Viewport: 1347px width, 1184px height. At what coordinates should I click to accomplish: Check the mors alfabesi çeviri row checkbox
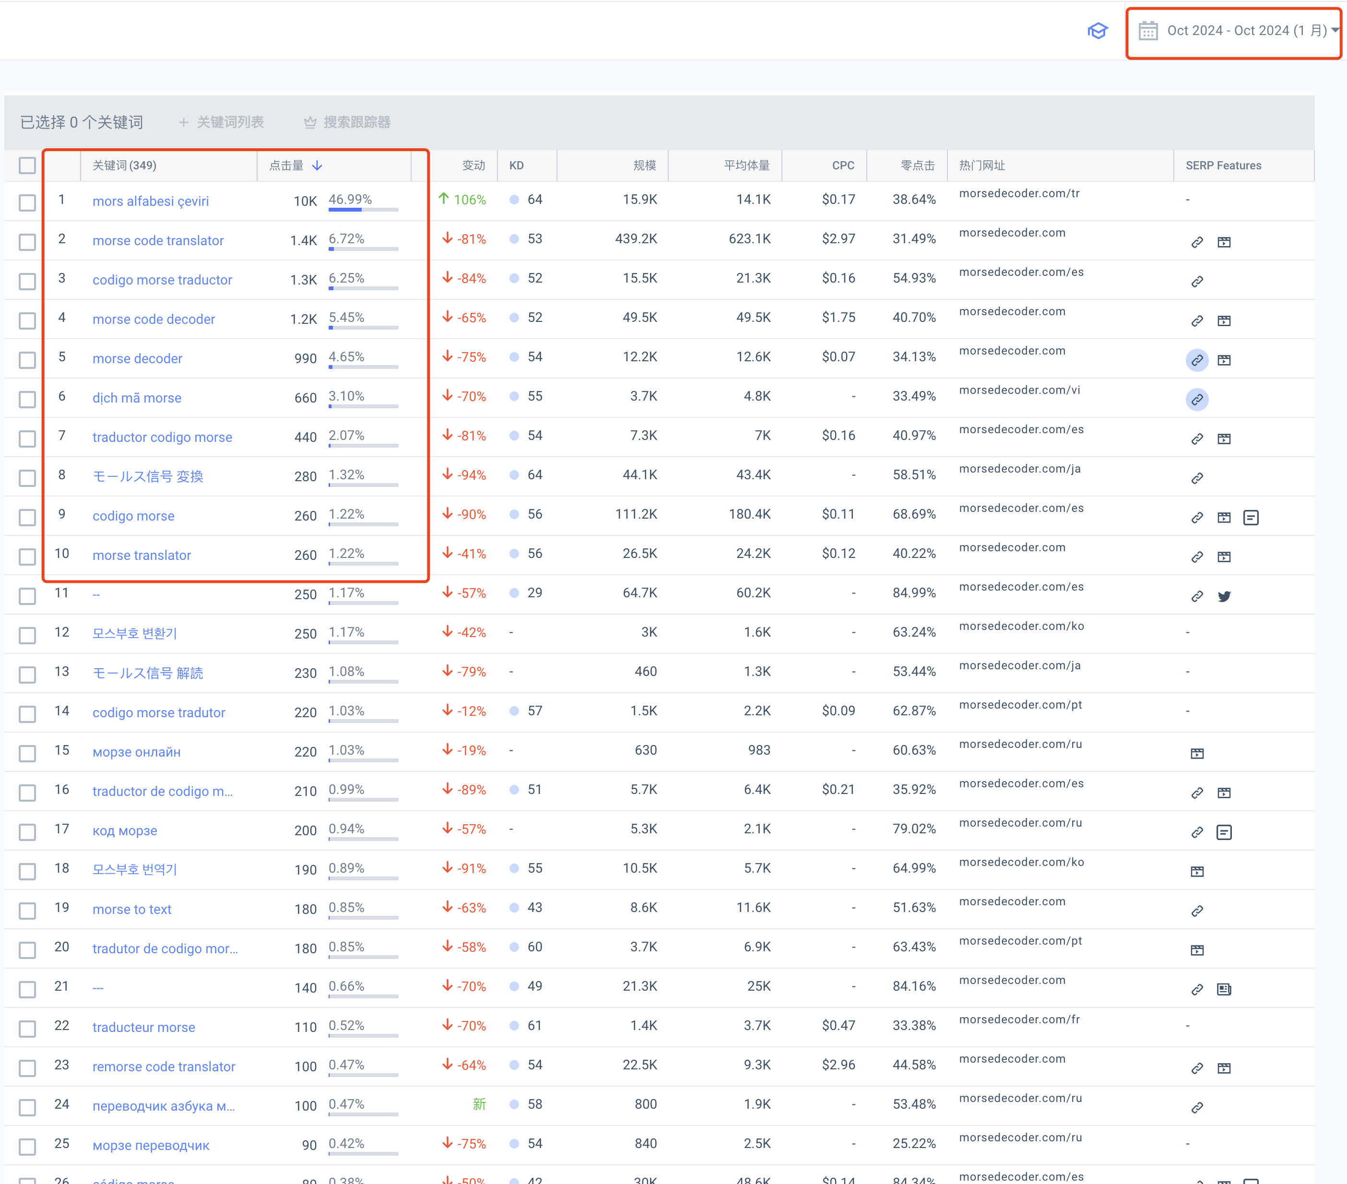27,203
